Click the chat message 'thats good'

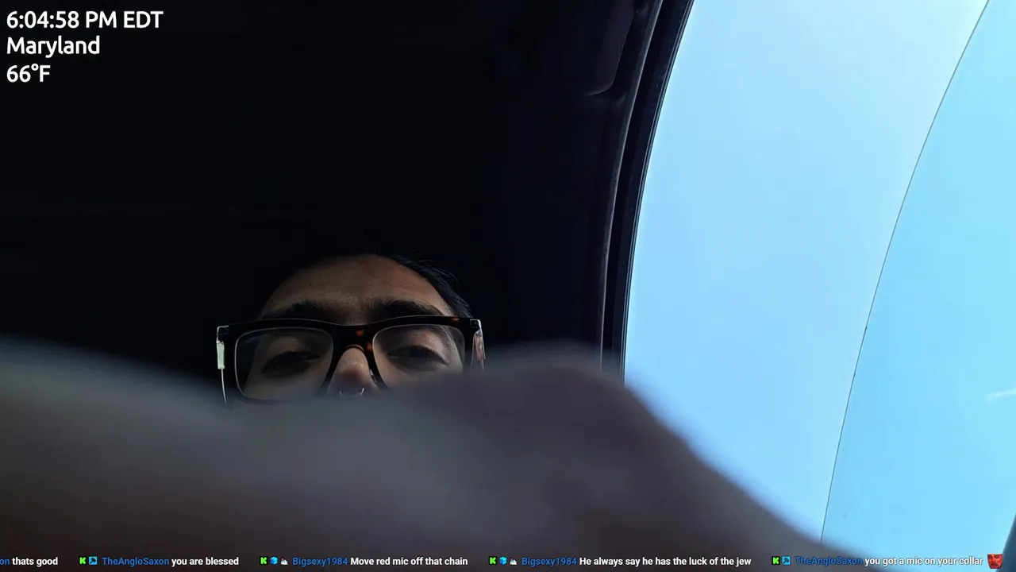(x=35, y=561)
